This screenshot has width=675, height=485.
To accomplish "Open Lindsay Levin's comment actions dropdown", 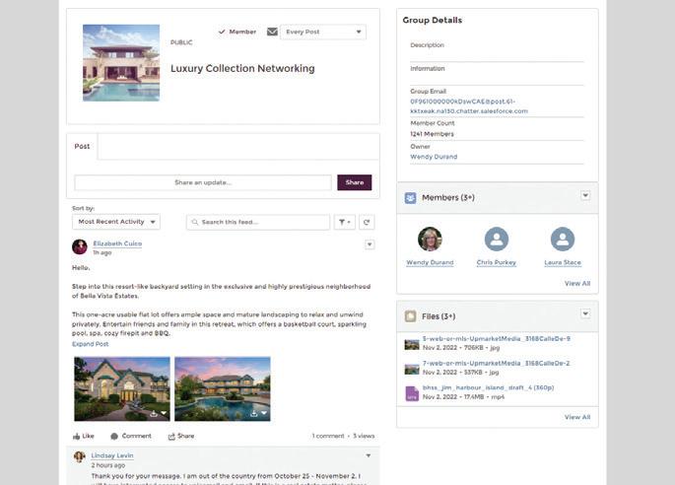I will (369, 455).
